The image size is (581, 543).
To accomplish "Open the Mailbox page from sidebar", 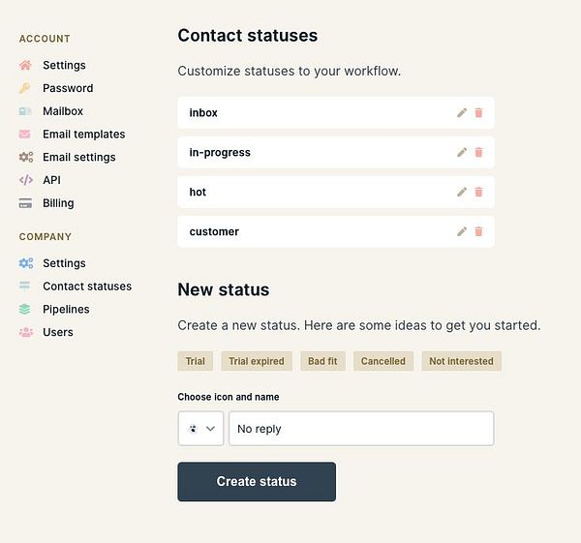I will click(62, 111).
